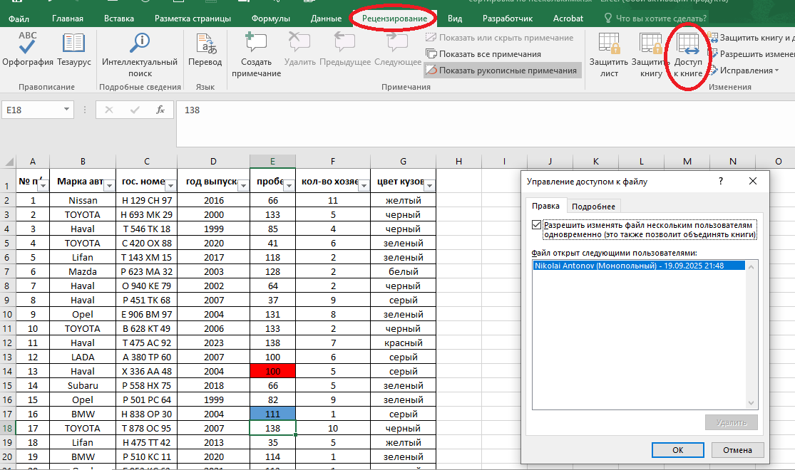
Task: Click the Удалить comment icon in ribbon
Action: coord(299,49)
